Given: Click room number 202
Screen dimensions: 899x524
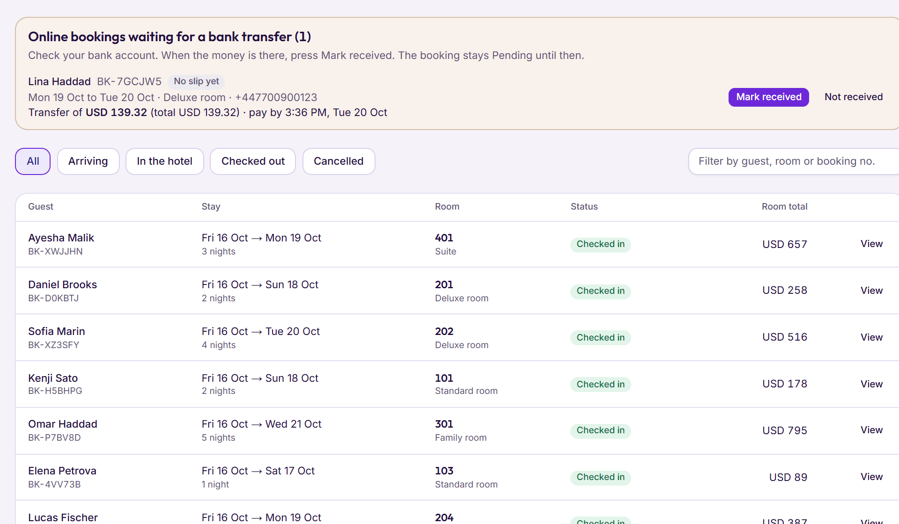Looking at the screenshot, I should 444,331.
